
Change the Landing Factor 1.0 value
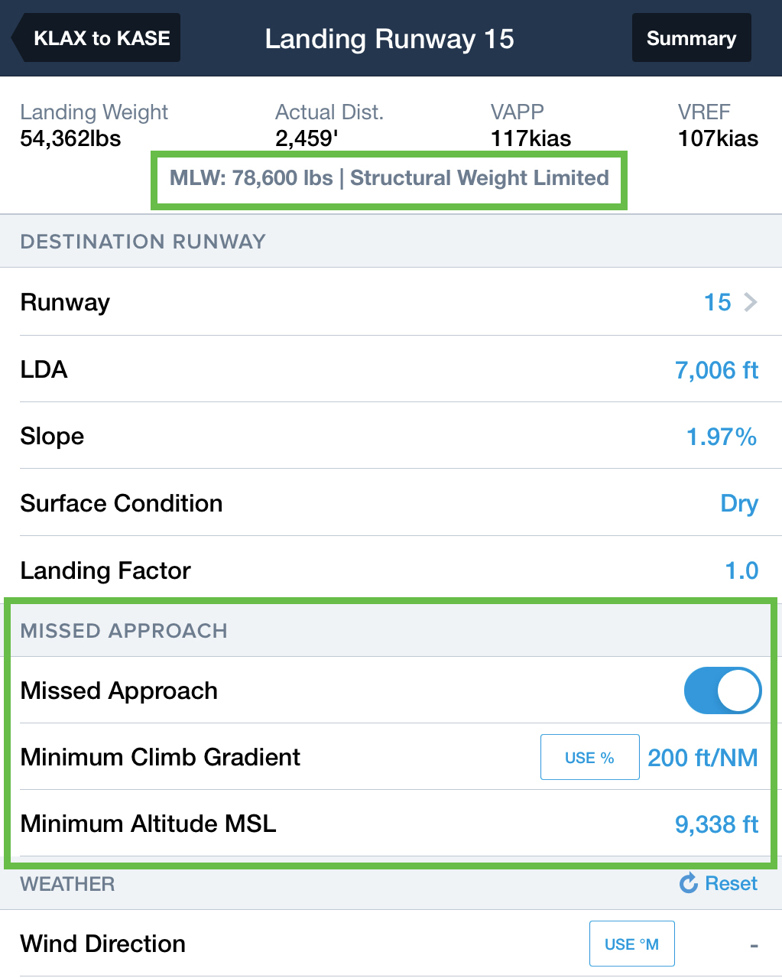click(741, 570)
